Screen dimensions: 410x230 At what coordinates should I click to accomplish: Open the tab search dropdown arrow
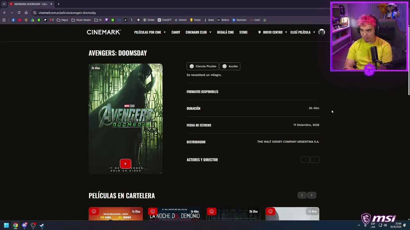(x=4, y=4)
